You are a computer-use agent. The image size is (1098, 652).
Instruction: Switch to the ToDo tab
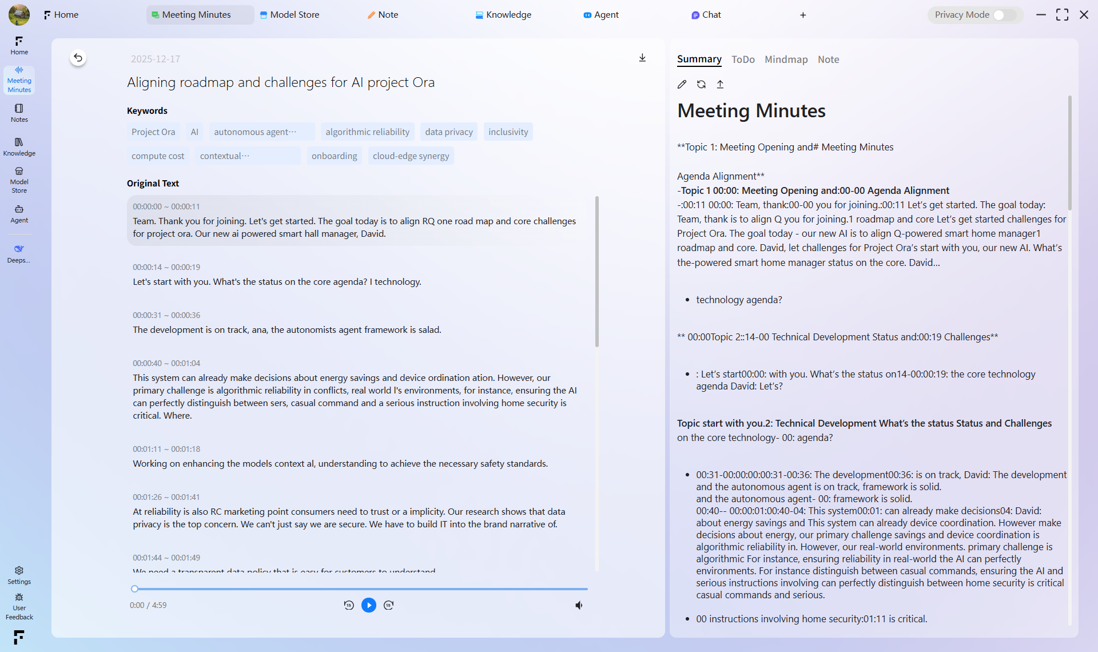[x=743, y=59]
